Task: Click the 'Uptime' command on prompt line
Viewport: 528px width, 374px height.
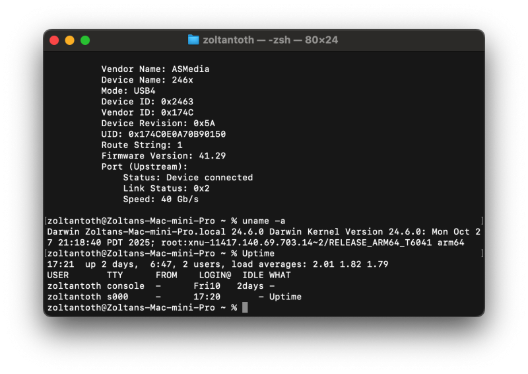Action: tap(258, 253)
